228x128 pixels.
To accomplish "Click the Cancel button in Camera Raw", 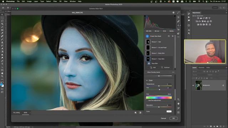I will coord(164,118).
